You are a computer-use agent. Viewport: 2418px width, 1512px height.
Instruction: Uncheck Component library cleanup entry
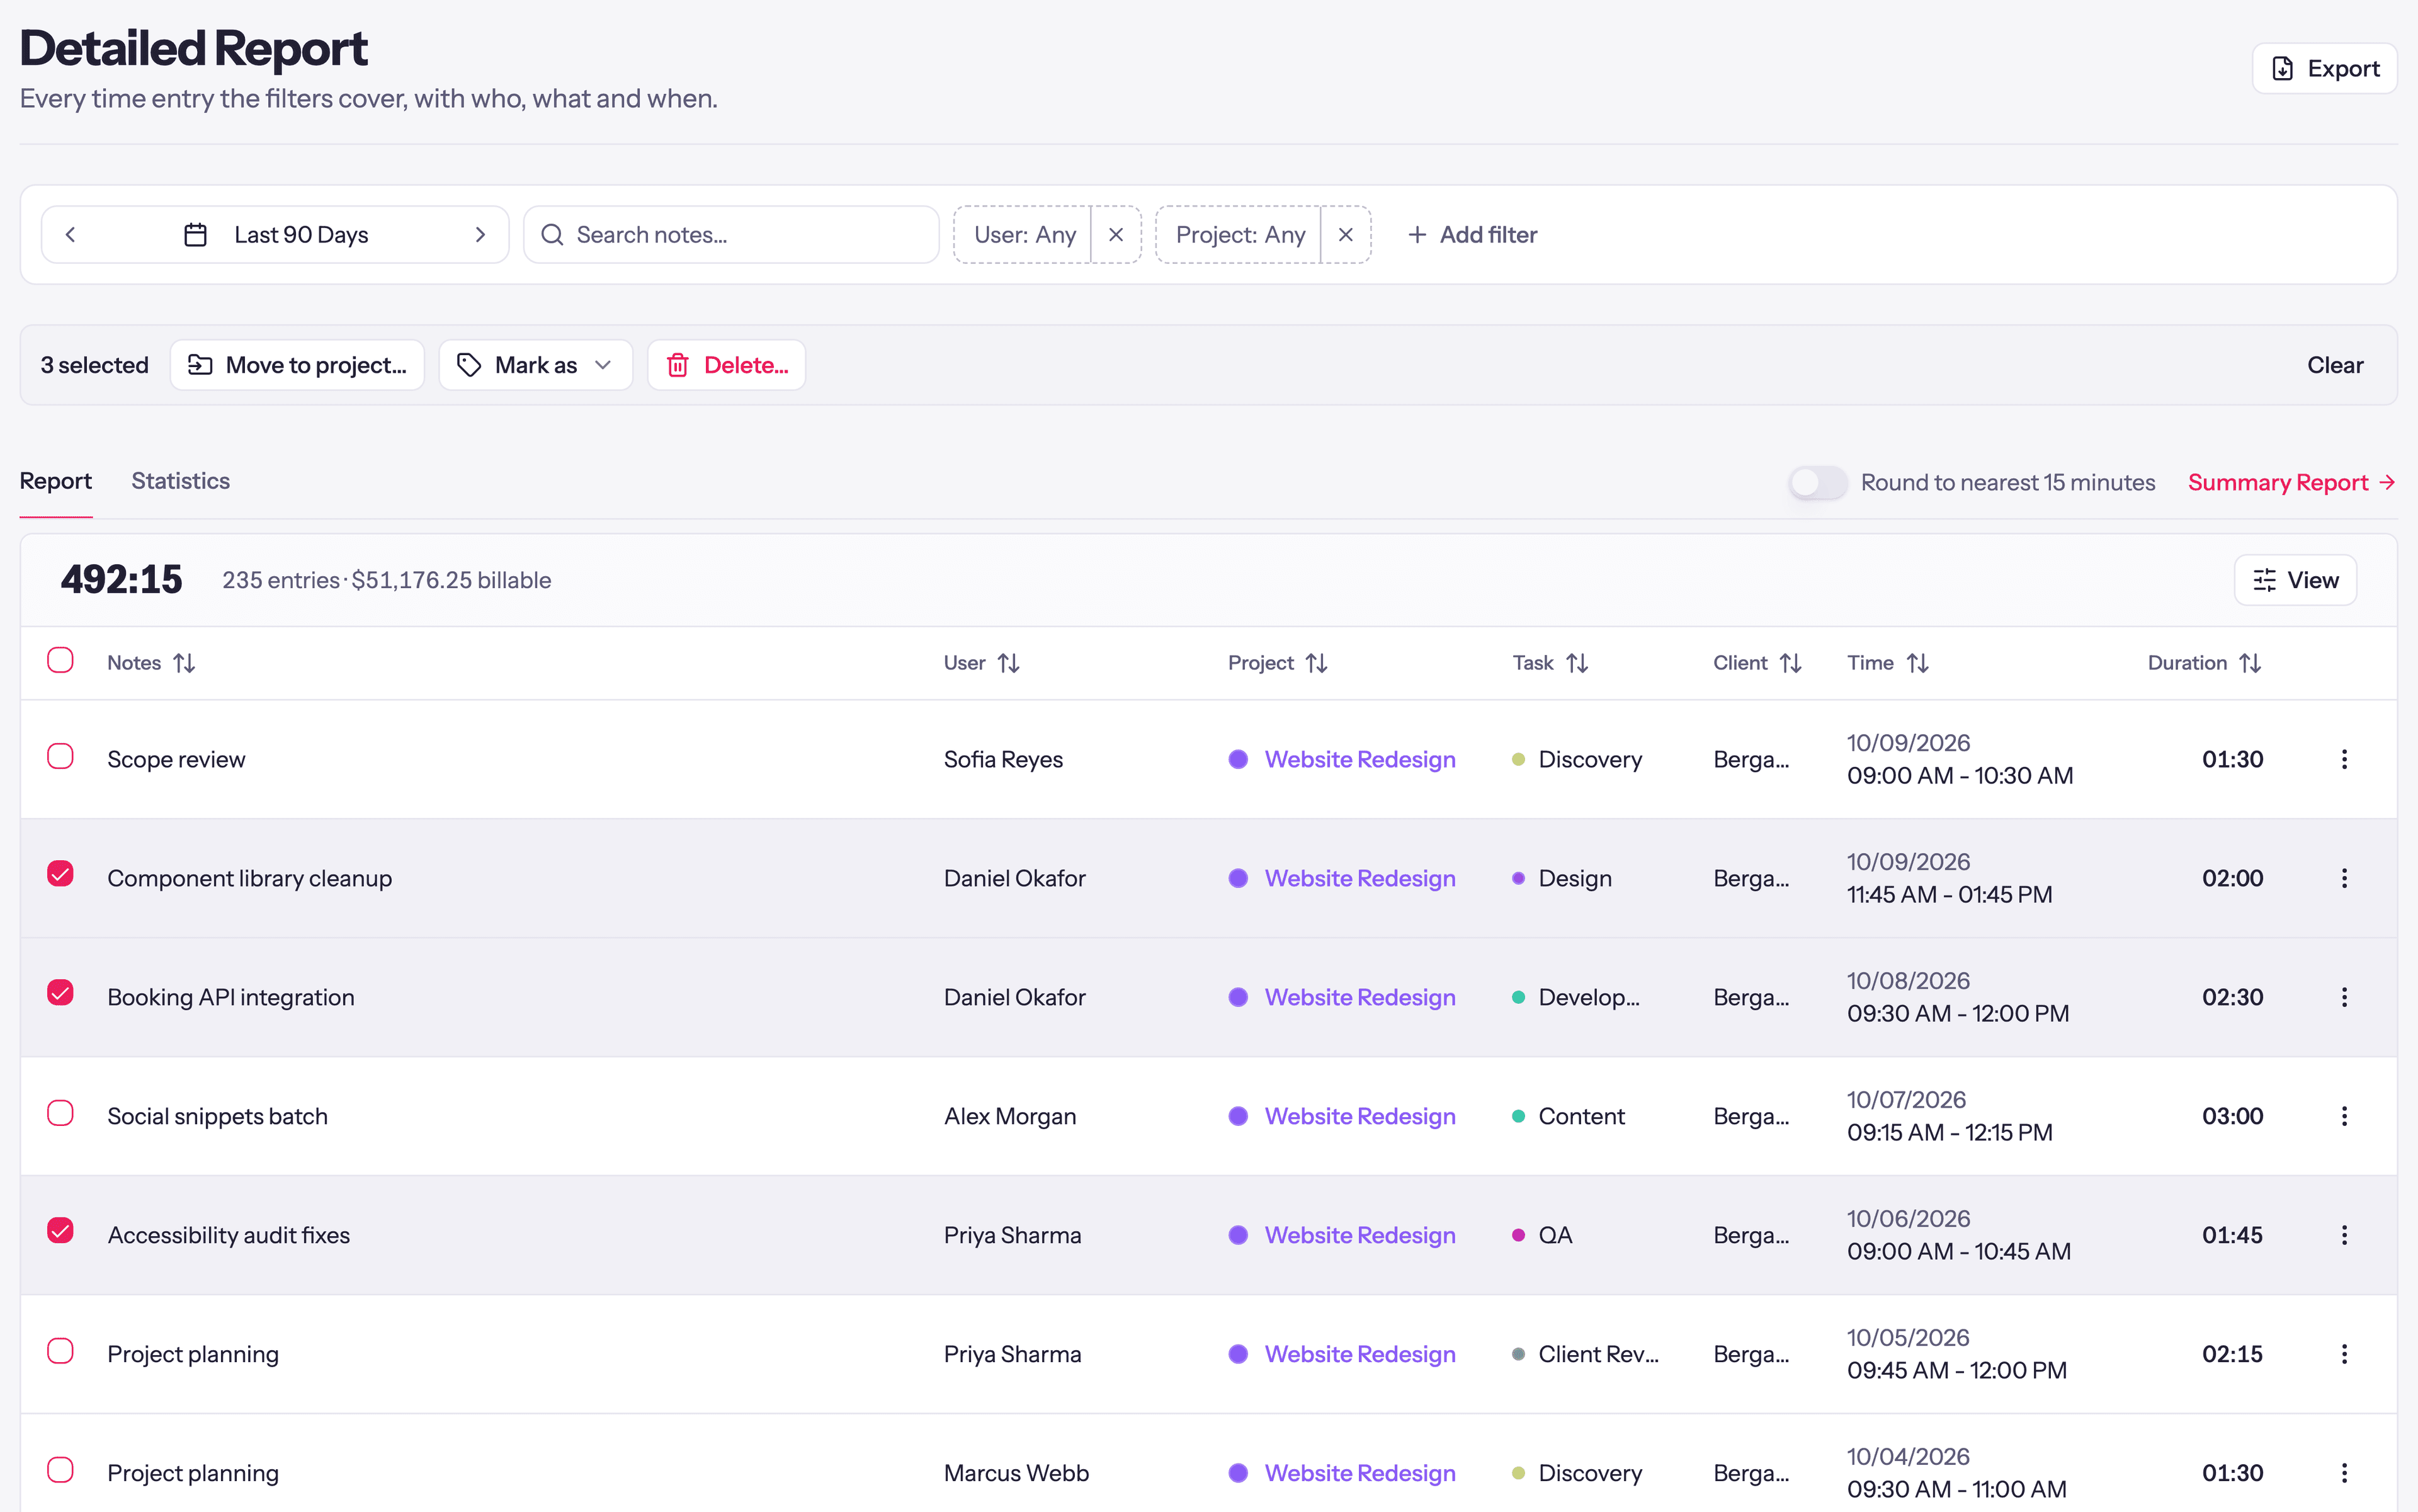click(60, 874)
